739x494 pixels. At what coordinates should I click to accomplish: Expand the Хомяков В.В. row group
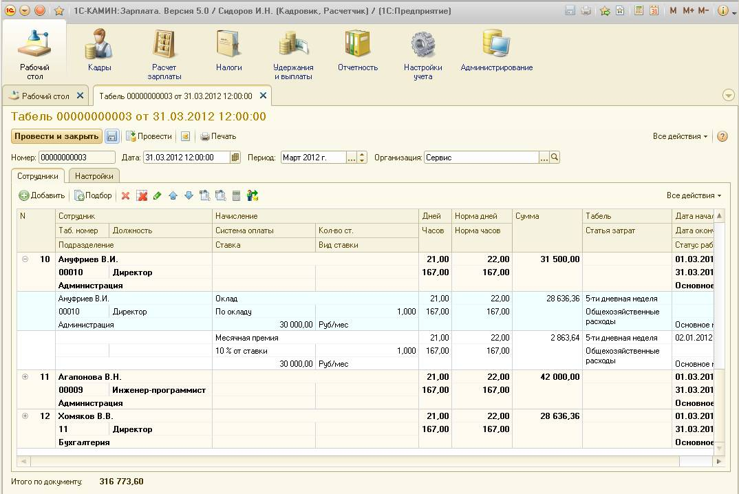(x=25, y=416)
